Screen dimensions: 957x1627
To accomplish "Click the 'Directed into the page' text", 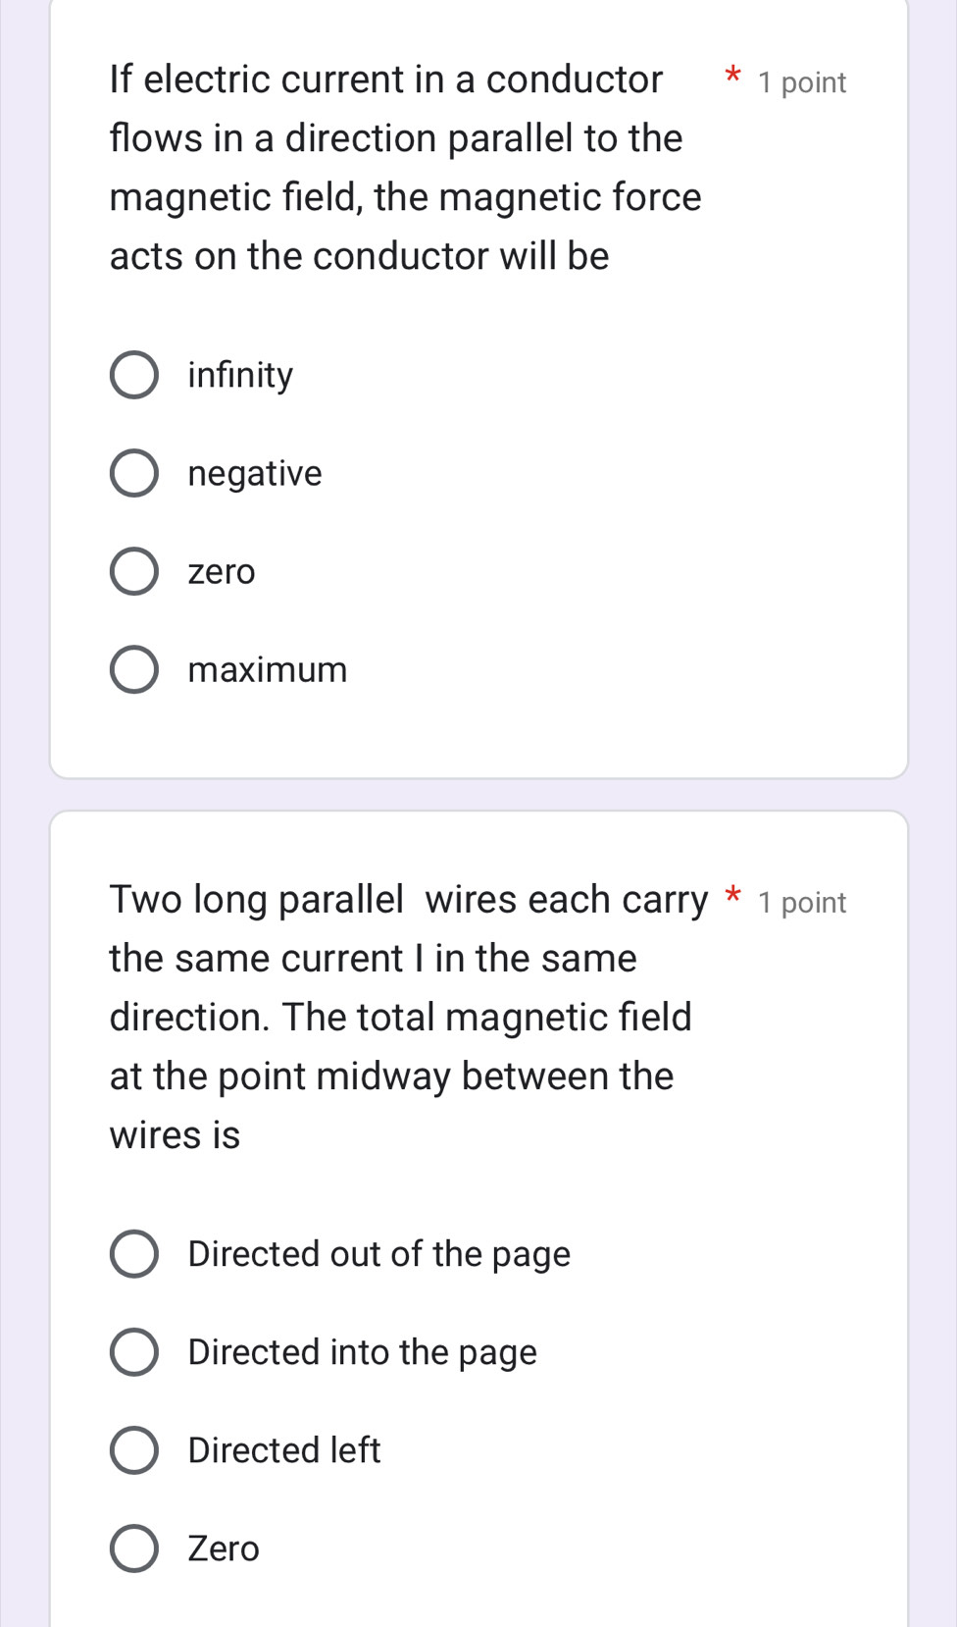I will pos(363,1352).
